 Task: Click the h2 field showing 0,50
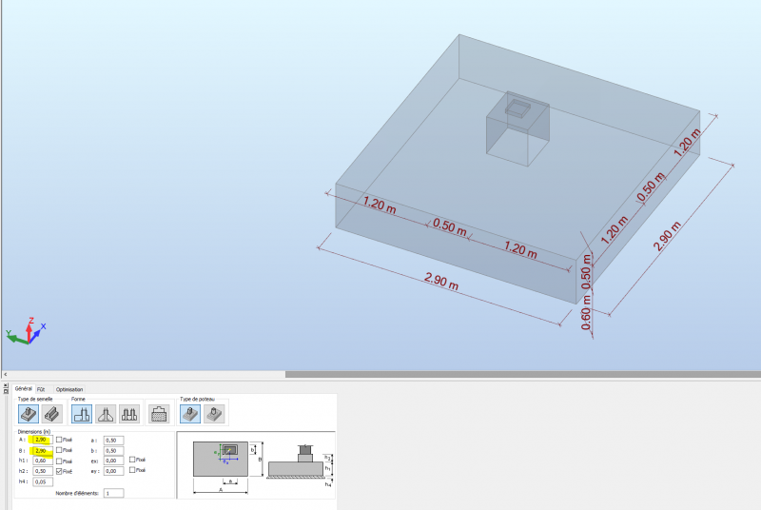point(43,471)
